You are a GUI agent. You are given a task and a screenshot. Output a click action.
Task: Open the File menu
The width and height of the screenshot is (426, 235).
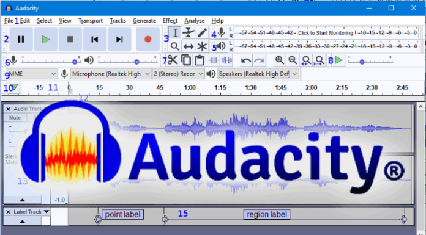(x=9, y=21)
